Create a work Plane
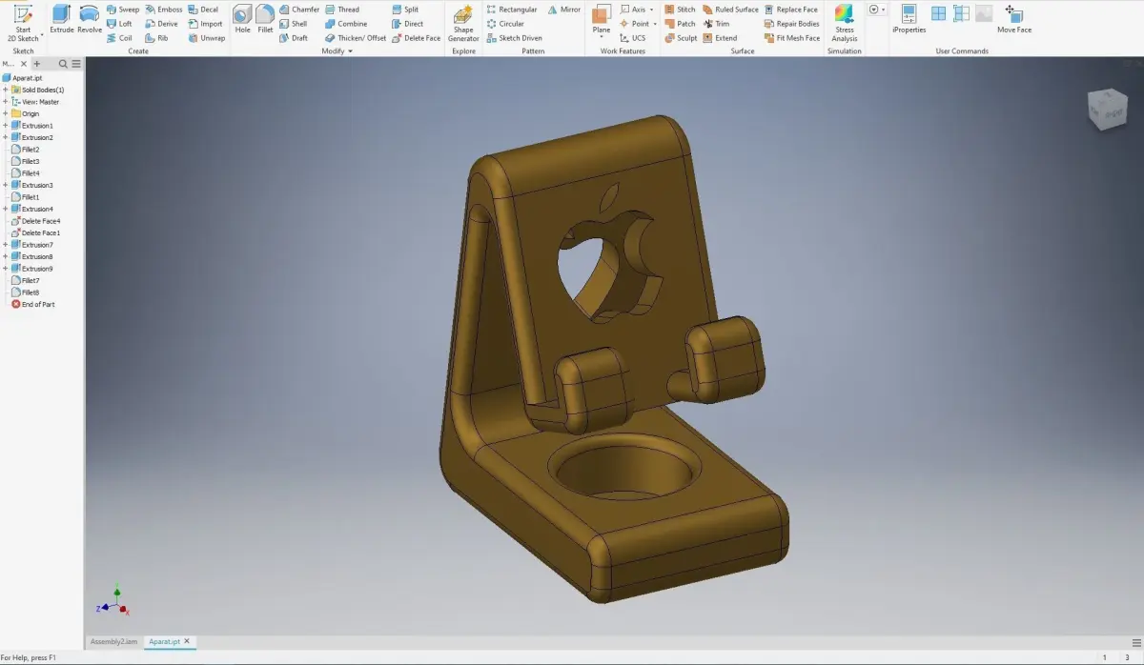 point(602,17)
